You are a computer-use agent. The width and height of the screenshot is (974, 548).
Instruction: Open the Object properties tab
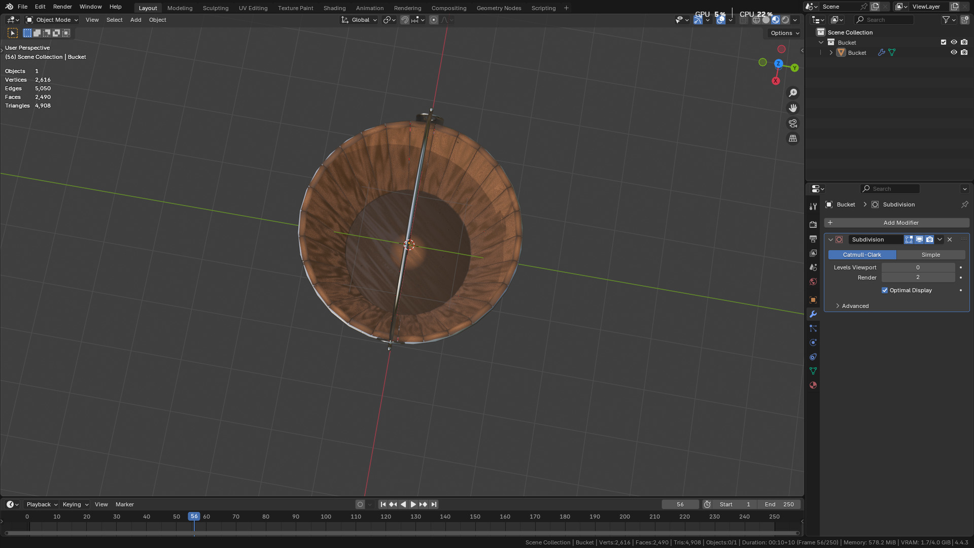[813, 300]
